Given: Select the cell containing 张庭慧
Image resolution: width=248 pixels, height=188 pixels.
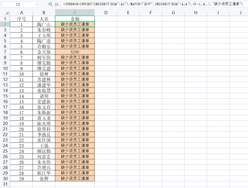Looking at the screenshot, I should [x=44, y=90].
